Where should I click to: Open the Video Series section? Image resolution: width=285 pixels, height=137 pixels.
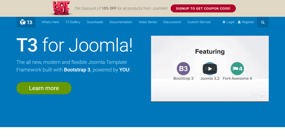tap(147, 22)
